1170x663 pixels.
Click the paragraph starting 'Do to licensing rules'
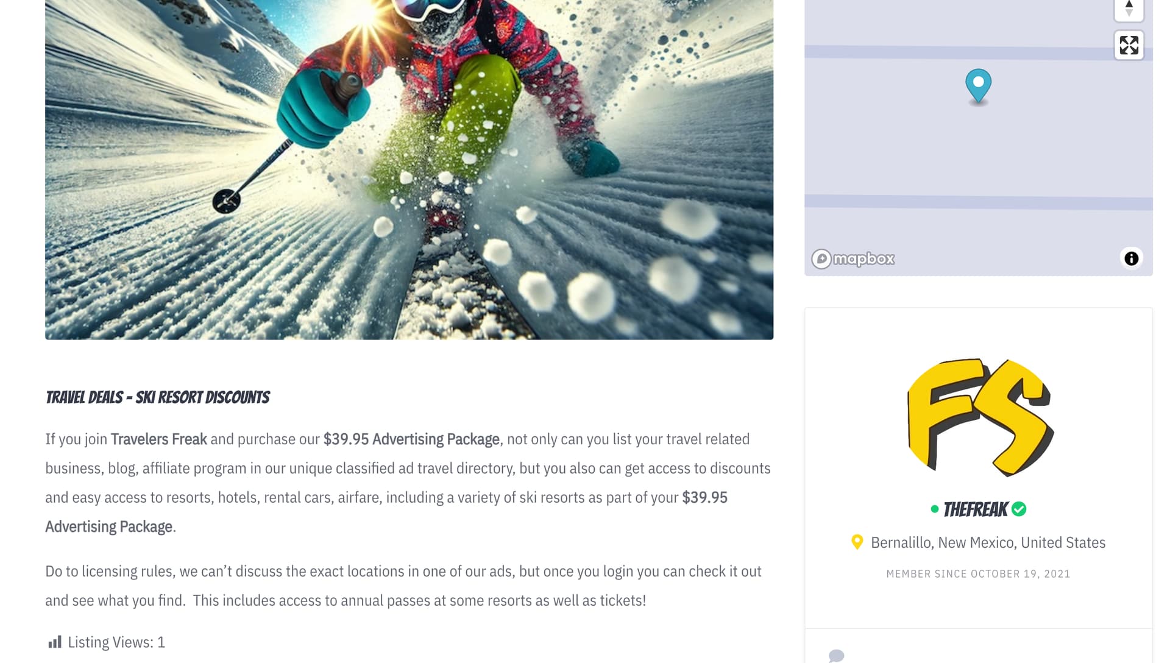402,586
